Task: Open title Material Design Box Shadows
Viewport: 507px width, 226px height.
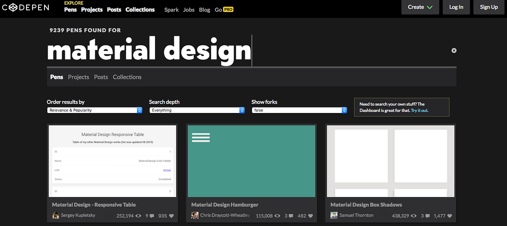Action: 366,205
